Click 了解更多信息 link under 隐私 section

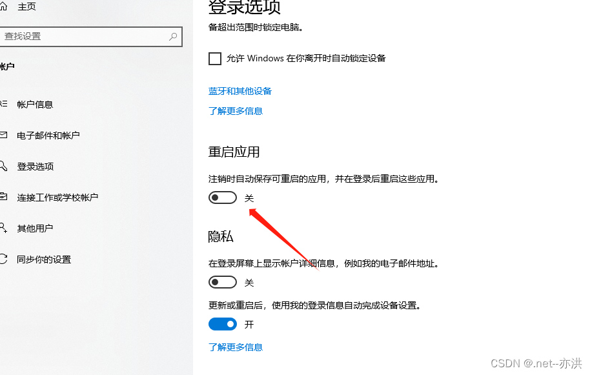(x=236, y=347)
